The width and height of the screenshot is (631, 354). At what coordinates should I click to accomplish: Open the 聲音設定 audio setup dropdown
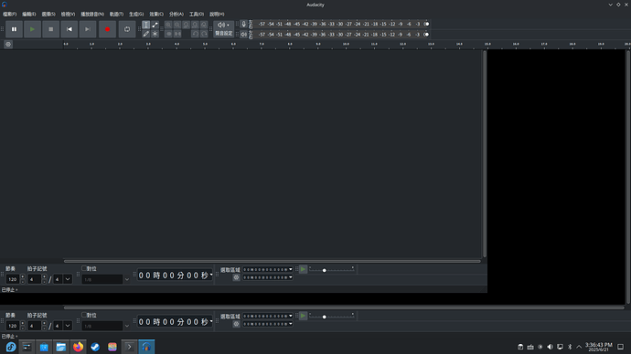tap(224, 29)
